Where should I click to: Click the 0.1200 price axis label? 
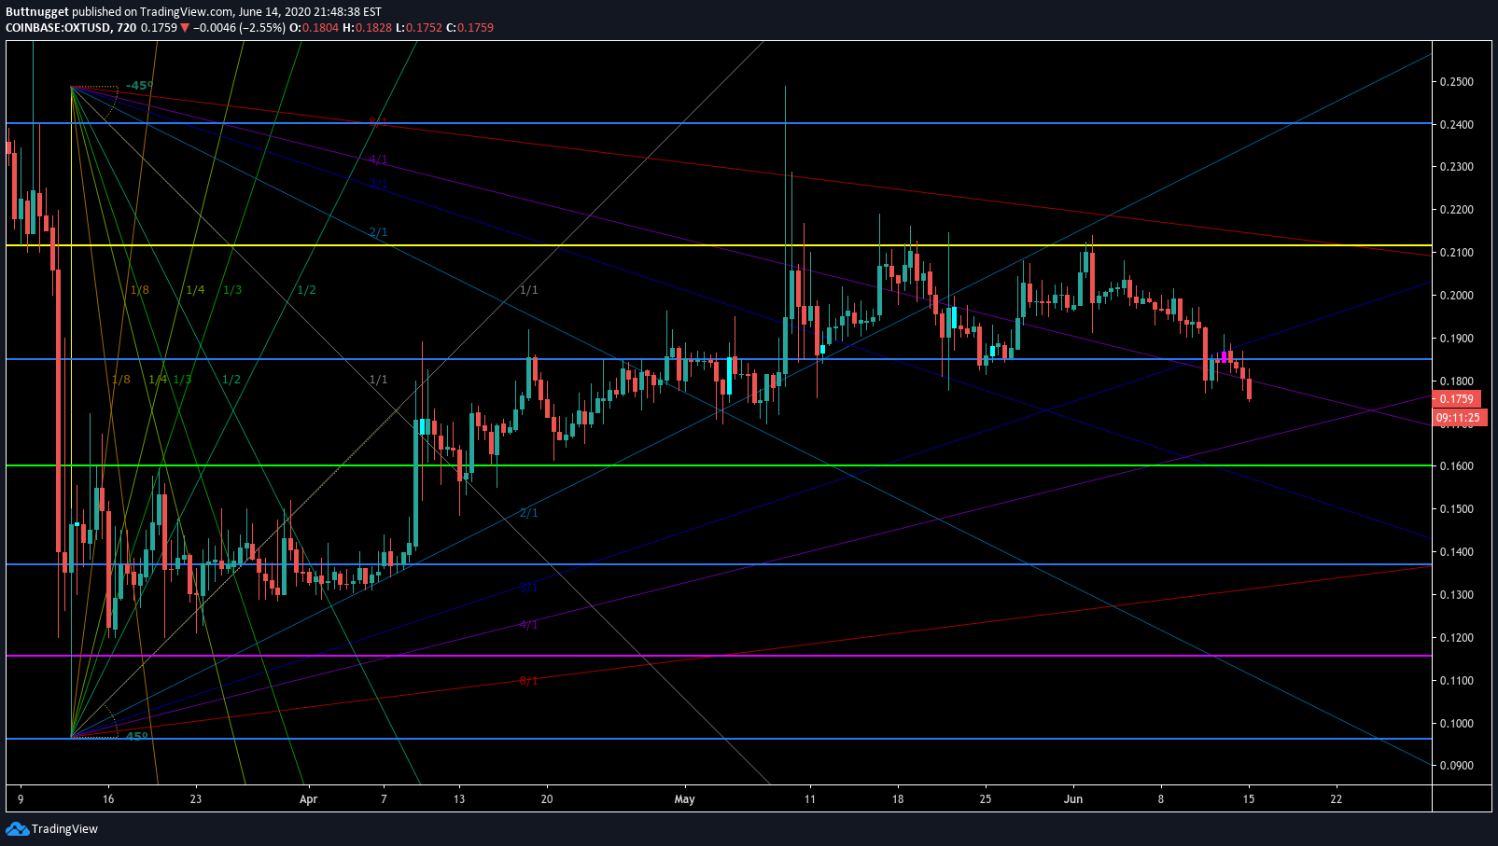[x=1457, y=638]
